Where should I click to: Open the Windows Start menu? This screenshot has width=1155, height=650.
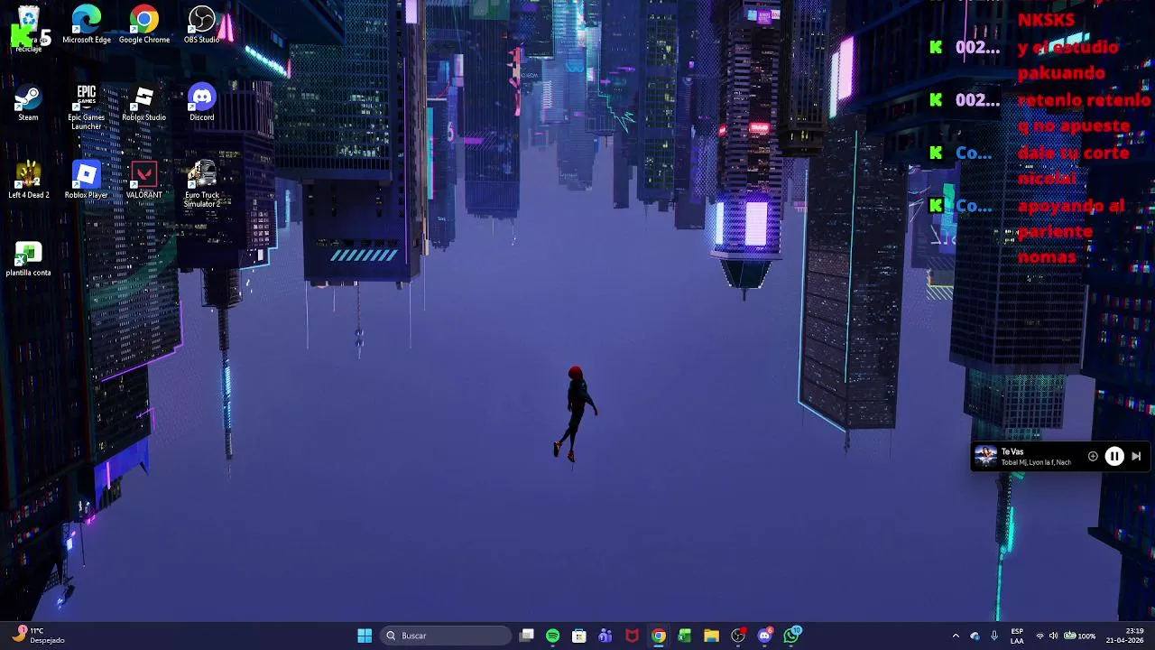pyautogui.click(x=365, y=636)
